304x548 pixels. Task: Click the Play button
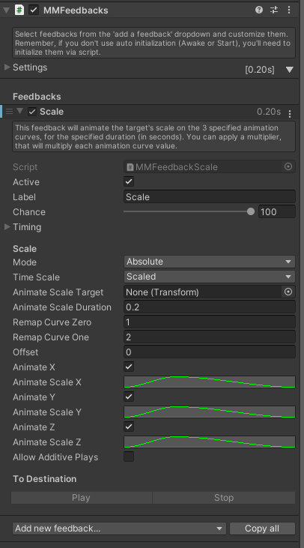pyautogui.click(x=82, y=498)
